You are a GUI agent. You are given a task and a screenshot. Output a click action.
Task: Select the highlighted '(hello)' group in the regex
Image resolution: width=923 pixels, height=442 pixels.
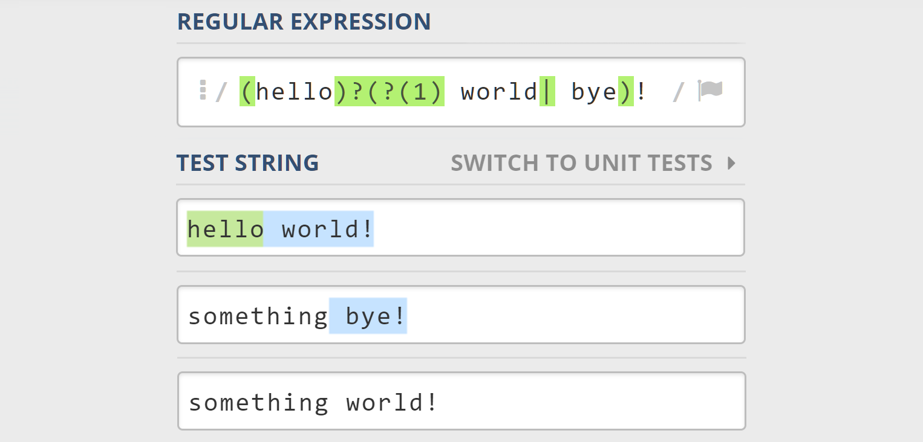click(290, 91)
